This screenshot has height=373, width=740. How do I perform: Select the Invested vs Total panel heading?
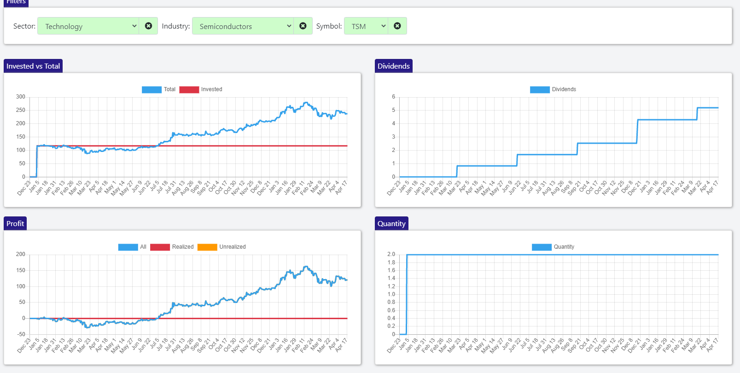tap(33, 66)
